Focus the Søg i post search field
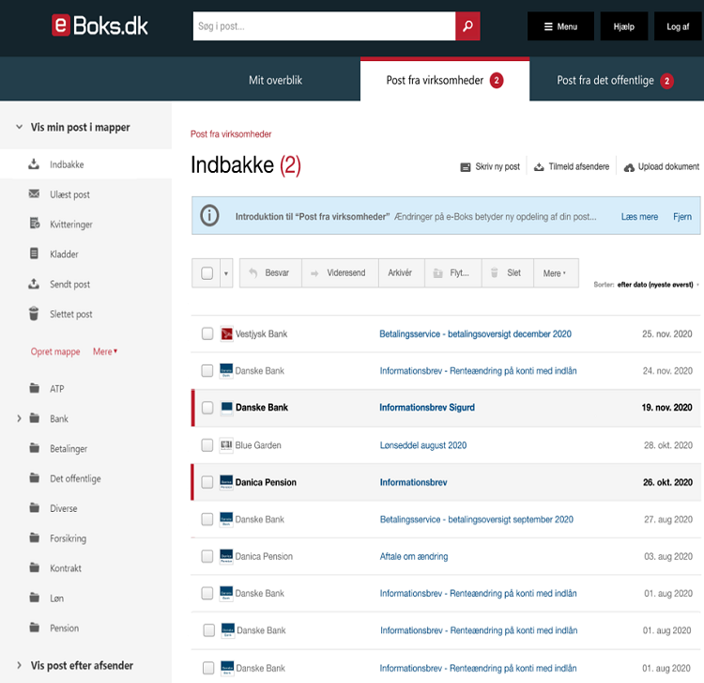 coord(324,26)
